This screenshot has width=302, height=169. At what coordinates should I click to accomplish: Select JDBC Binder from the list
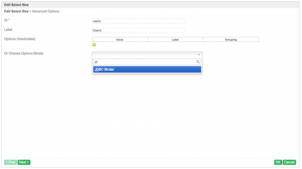point(147,69)
